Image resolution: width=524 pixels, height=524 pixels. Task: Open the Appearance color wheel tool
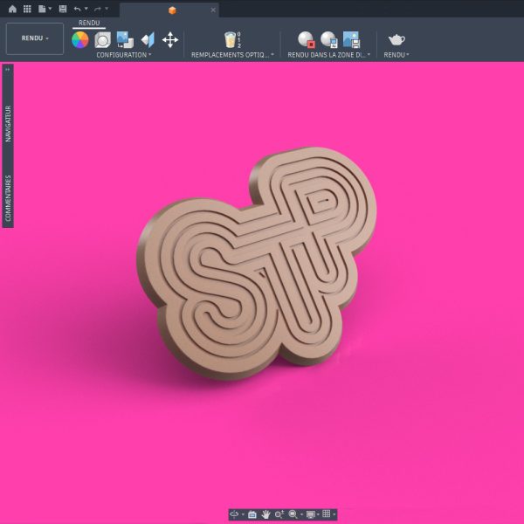coord(80,40)
